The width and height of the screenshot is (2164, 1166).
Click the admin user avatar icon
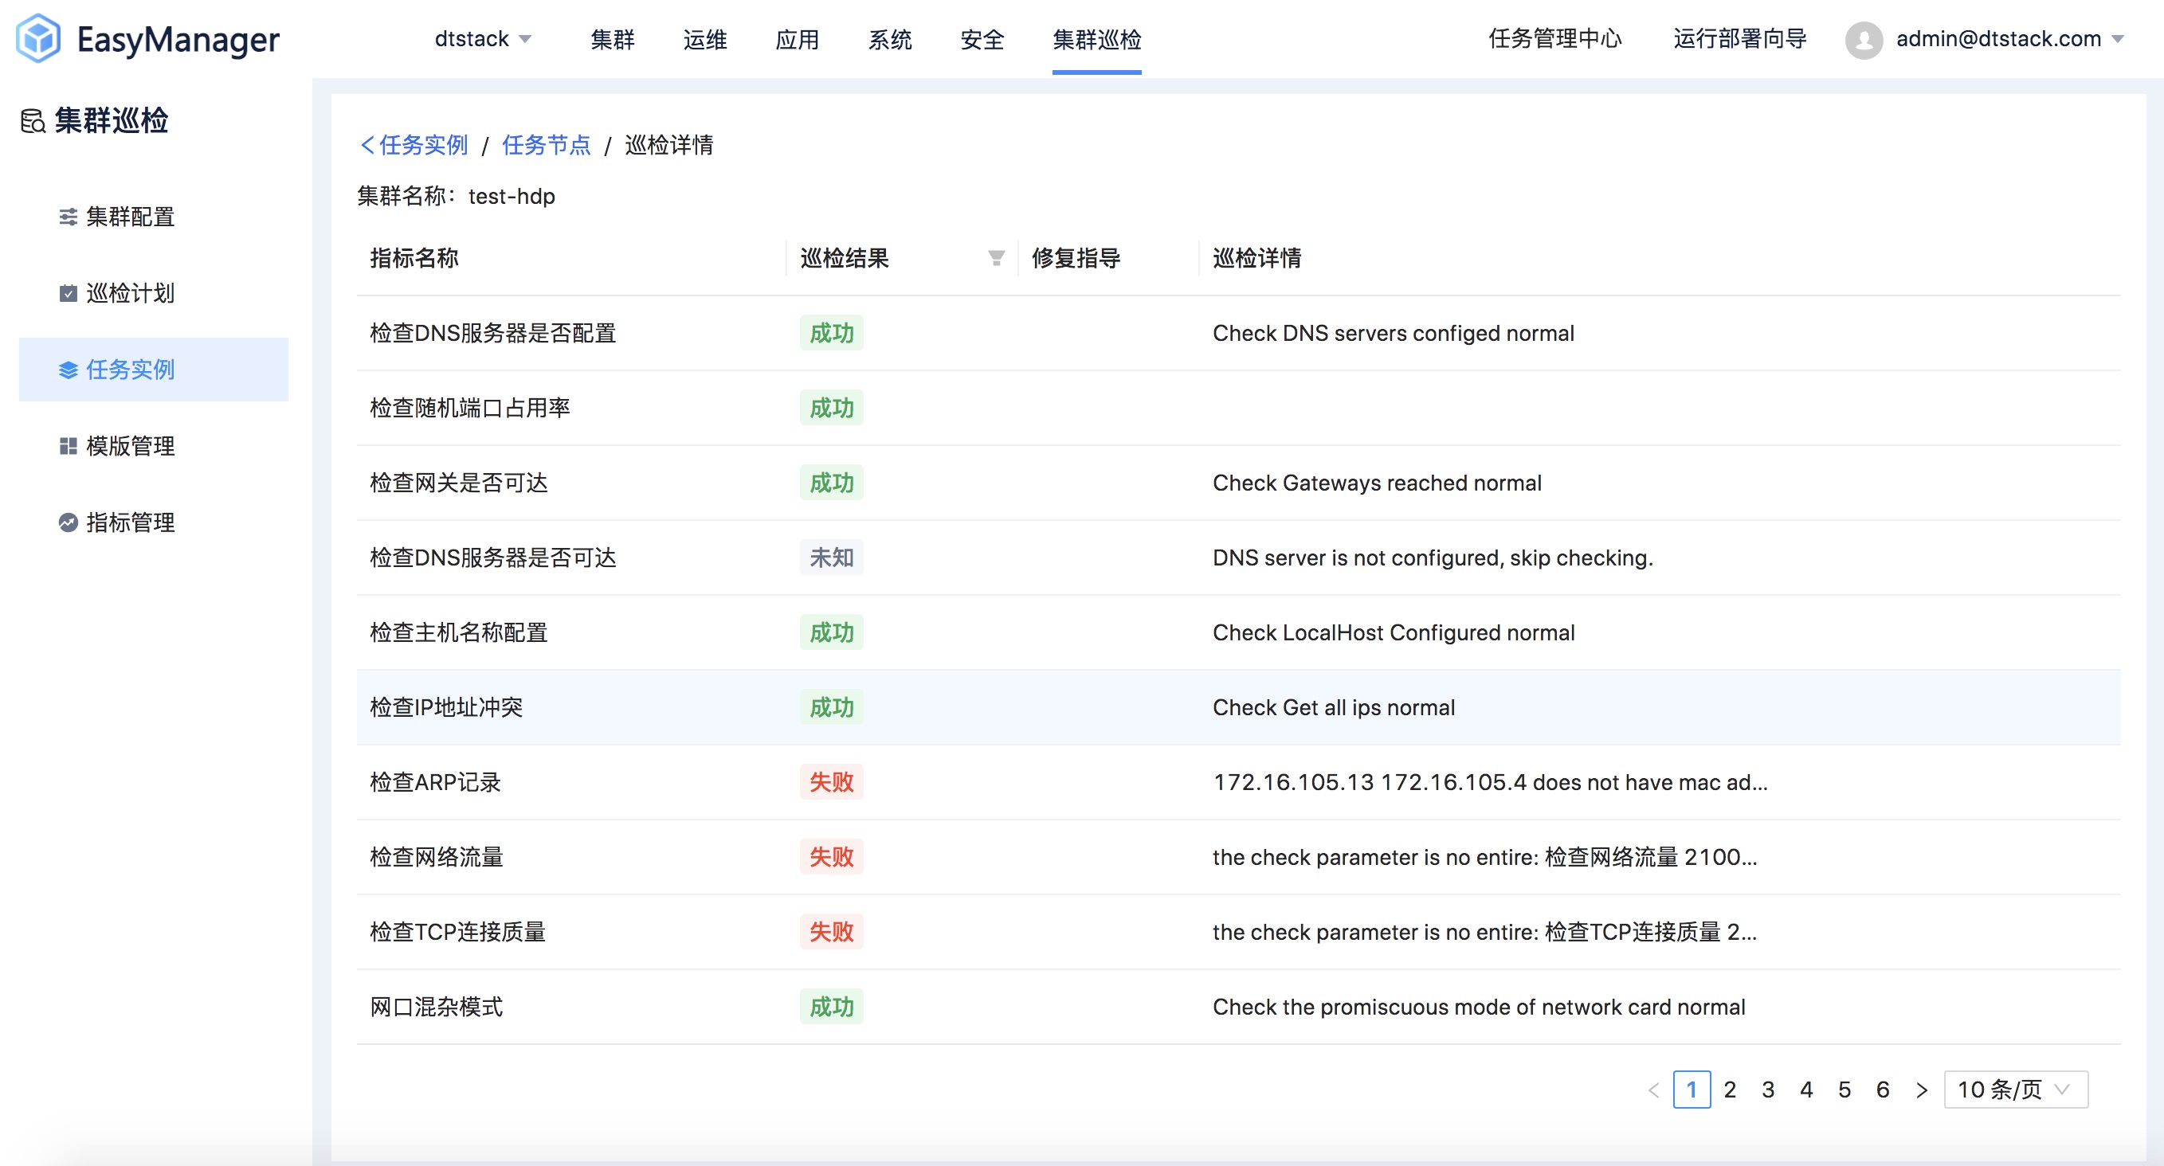coord(1864,40)
